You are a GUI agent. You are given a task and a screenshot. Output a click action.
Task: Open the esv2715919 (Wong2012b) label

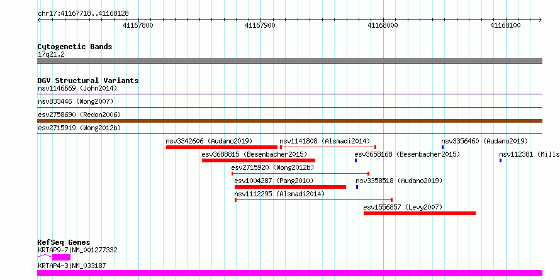pyautogui.click(x=79, y=128)
